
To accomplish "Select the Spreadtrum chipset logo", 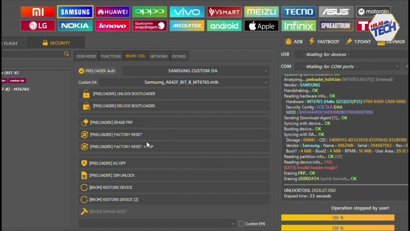I will click(336, 26).
